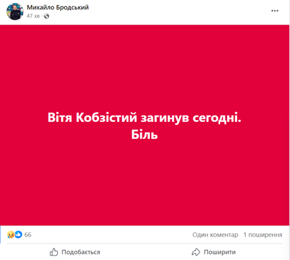Click the globe public-privacy icon
Viewport: 290px width, 260px height.
point(47,16)
